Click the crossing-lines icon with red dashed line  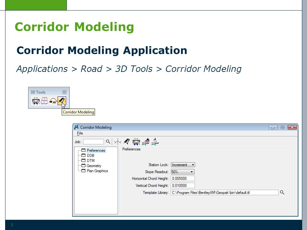click(x=118, y=142)
